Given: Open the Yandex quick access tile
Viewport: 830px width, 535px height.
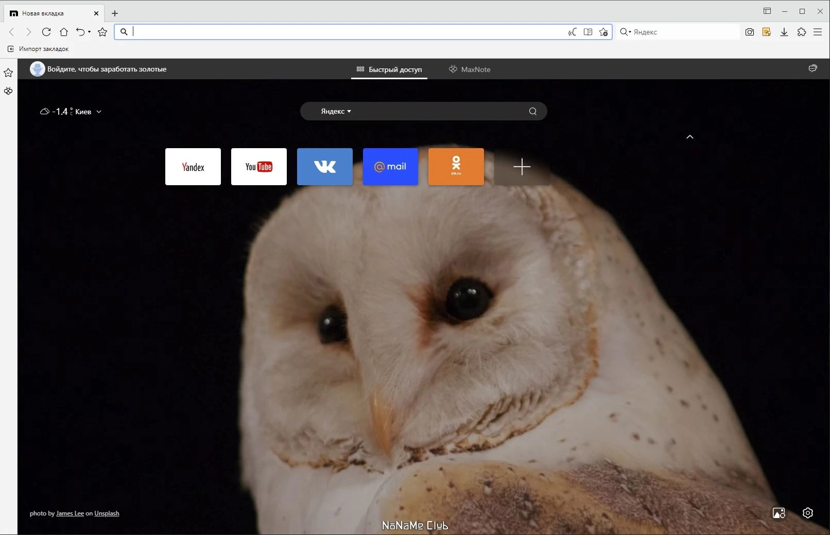Looking at the screenshot, I should 193,167.
